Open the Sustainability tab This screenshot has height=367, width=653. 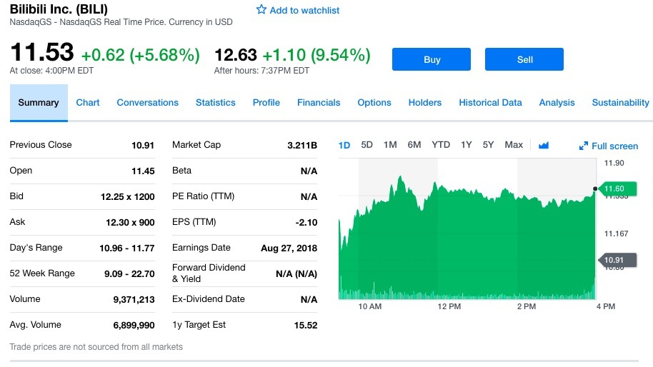(620, 103)
